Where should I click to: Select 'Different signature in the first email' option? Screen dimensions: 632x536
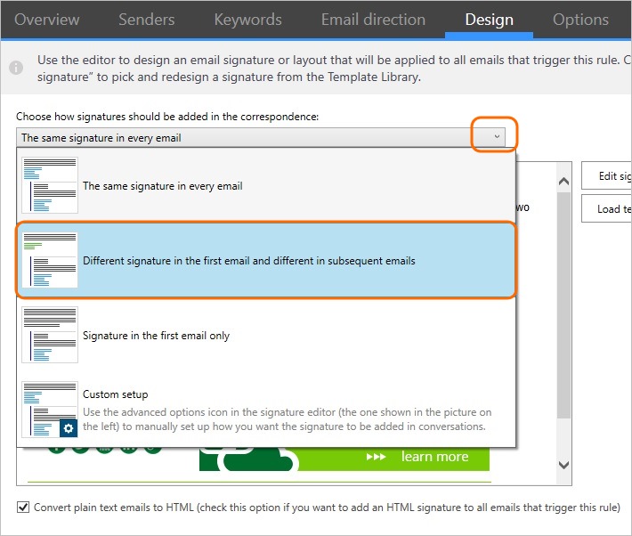point(266,260)
